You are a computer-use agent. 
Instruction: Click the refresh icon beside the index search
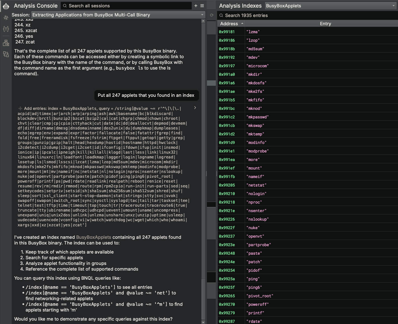(212, 15)
